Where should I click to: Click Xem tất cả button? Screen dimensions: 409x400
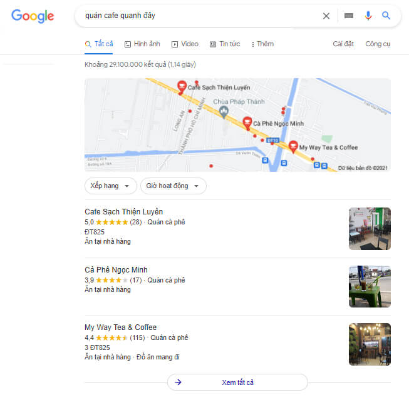pos(237,382)
